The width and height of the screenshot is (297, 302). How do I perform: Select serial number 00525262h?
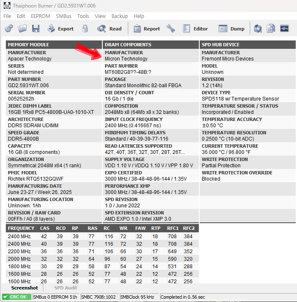pyautogui.click(x=21, y=99)
